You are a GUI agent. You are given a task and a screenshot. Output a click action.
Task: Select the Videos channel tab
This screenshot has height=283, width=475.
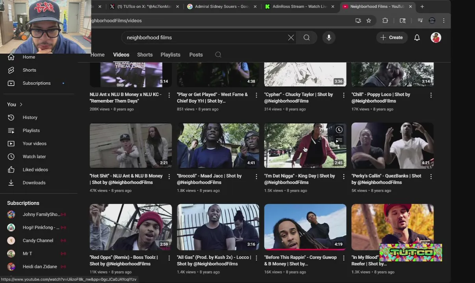pos(121,55)
